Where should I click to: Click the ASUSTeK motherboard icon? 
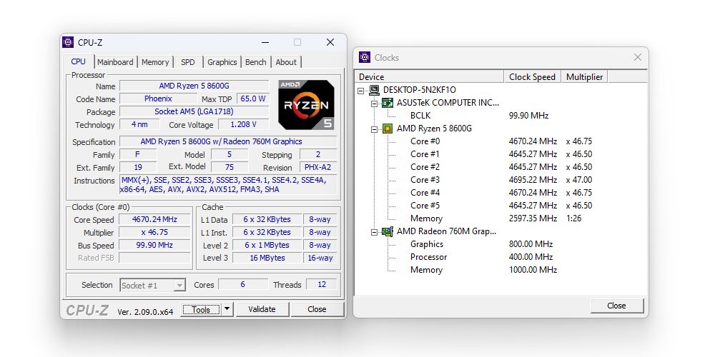tap(388, 103)
